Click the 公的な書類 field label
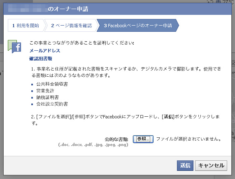Screen dimensions: 235x179 (x=116, y=139)
